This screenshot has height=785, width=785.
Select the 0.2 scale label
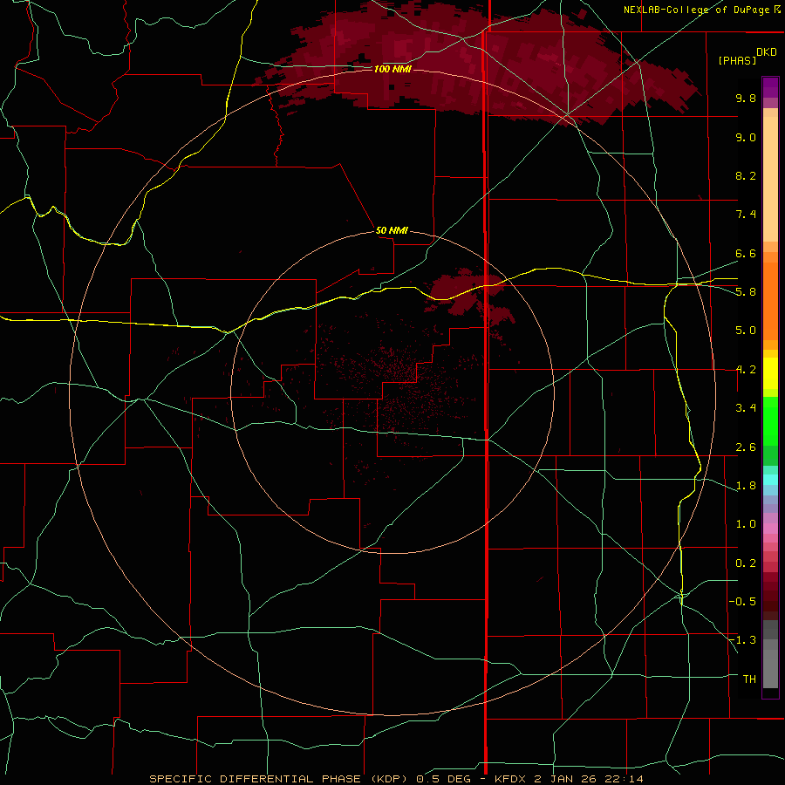[746, 563]
